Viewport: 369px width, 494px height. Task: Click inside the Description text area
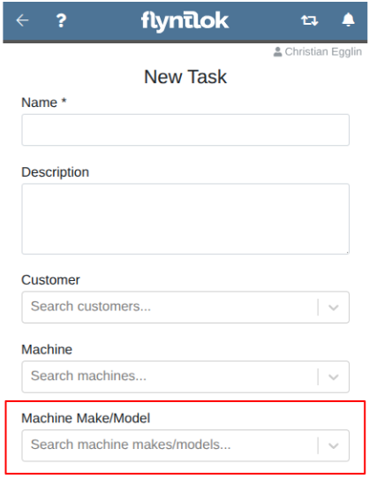[185, 219]
